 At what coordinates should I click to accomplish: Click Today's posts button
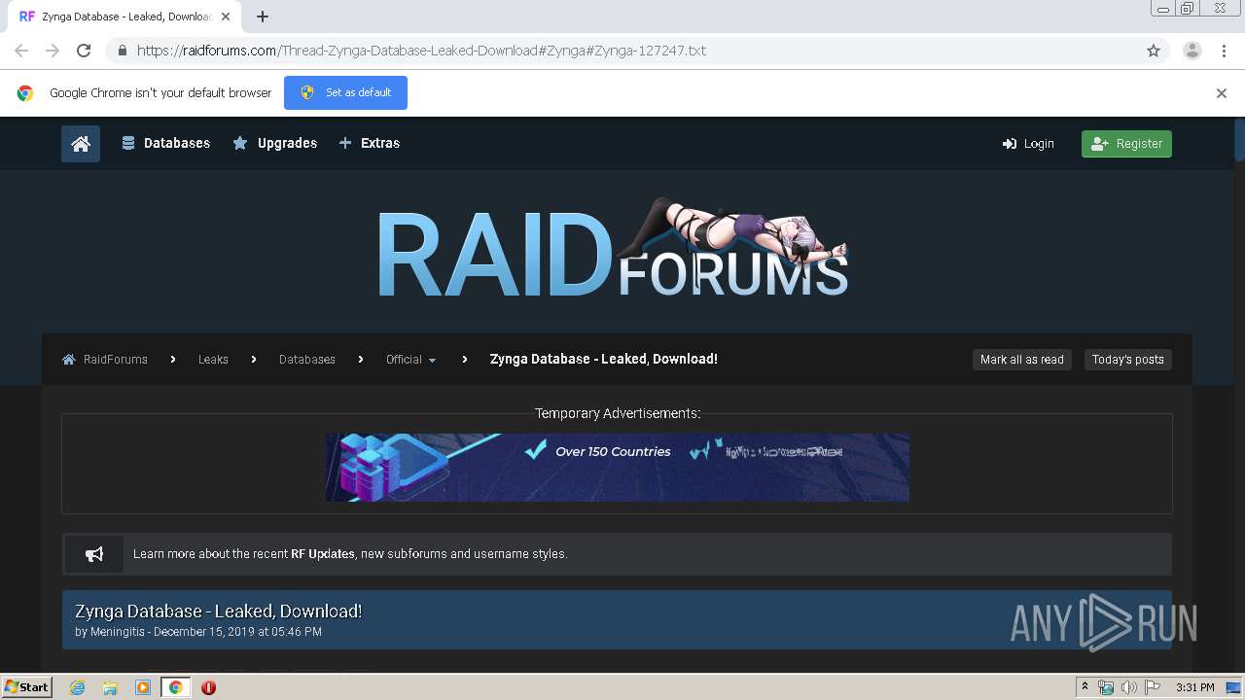pos(1127,360)
